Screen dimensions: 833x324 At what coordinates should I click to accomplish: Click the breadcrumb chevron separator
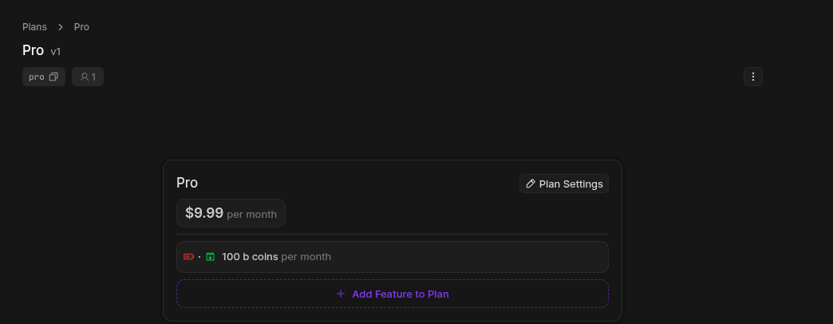click(x=61, y=27)
